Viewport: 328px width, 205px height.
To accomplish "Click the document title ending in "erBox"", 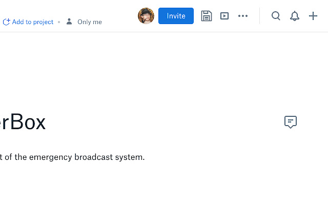I will [23, 122].
